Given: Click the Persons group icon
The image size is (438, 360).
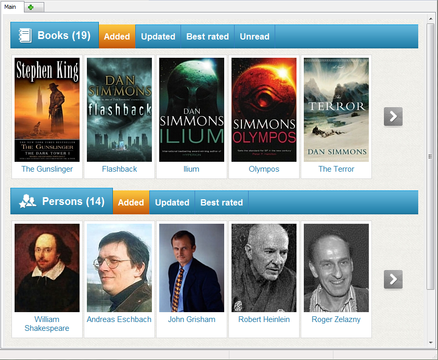Looking at the screenshot, I should point(28,201).
